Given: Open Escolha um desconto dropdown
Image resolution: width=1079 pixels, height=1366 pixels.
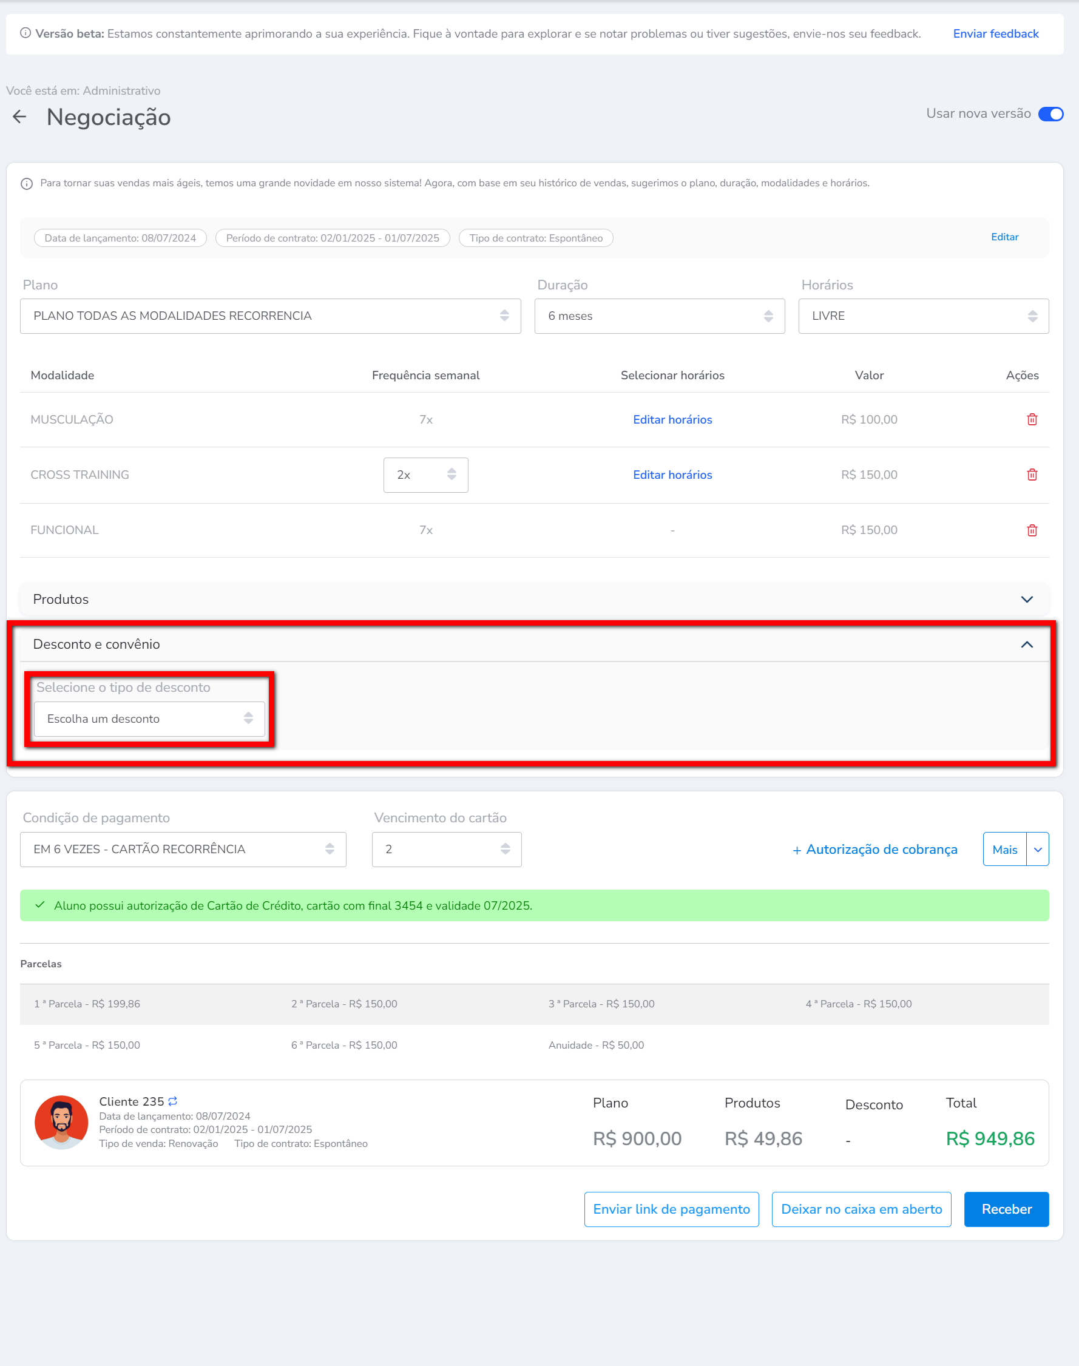Looking at the screenshot, I should click(149, 719).
